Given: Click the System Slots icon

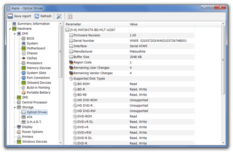Looking at the screenshot, I should coord(23,73).
